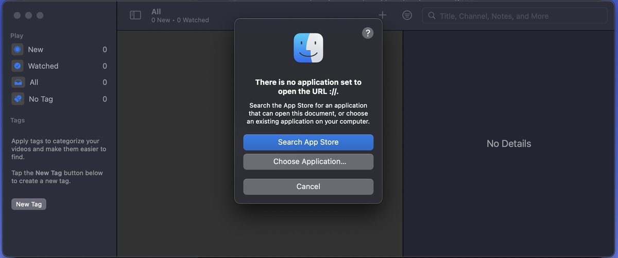This screenshot has width=618, height=258.
Task: Select the All inbox tray icon
Action: (x=18, y=82)
